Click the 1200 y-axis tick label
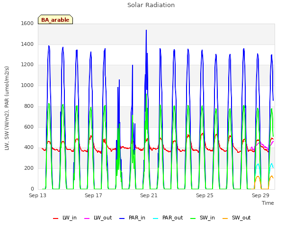303x227 pixels. pos(27,65)
